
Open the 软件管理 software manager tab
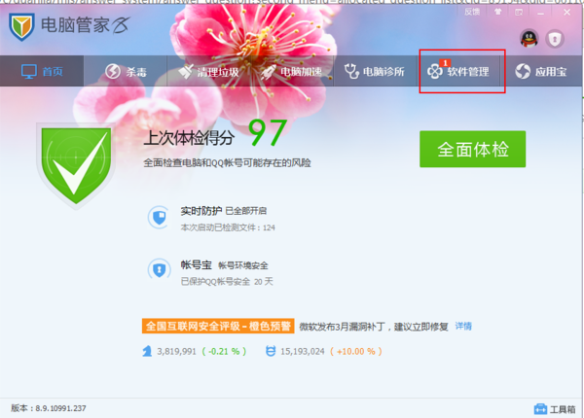point(458,71)
